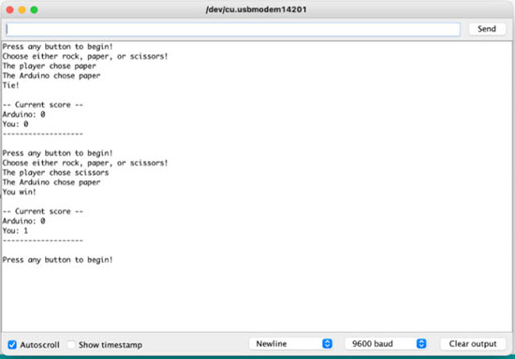Enable the Show timestamp checkbox
Viewport: 515px width, 359px height.
71,345
